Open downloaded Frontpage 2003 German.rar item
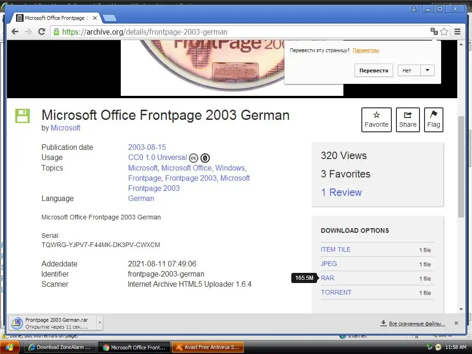 (53, 323)
